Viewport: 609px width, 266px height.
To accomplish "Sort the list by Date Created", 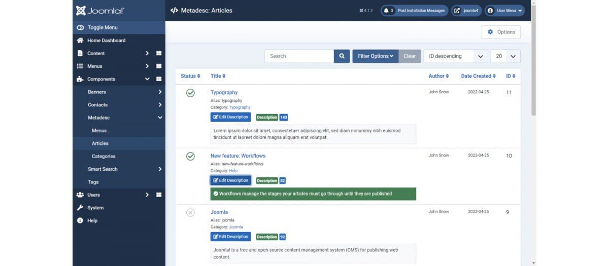I will pyautogui.click(x=479, y=76).
